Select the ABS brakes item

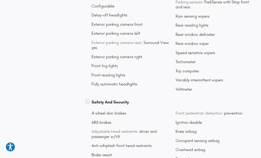[101, 122]
